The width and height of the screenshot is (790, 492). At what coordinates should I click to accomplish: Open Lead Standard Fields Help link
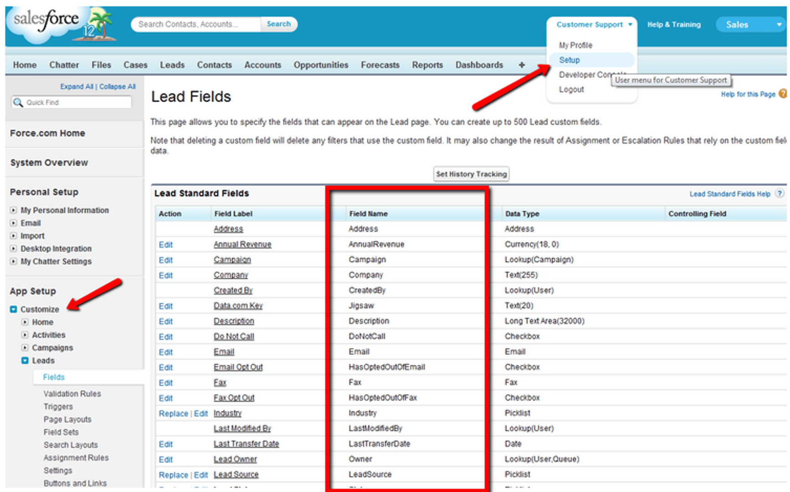[x=729, y=194]
